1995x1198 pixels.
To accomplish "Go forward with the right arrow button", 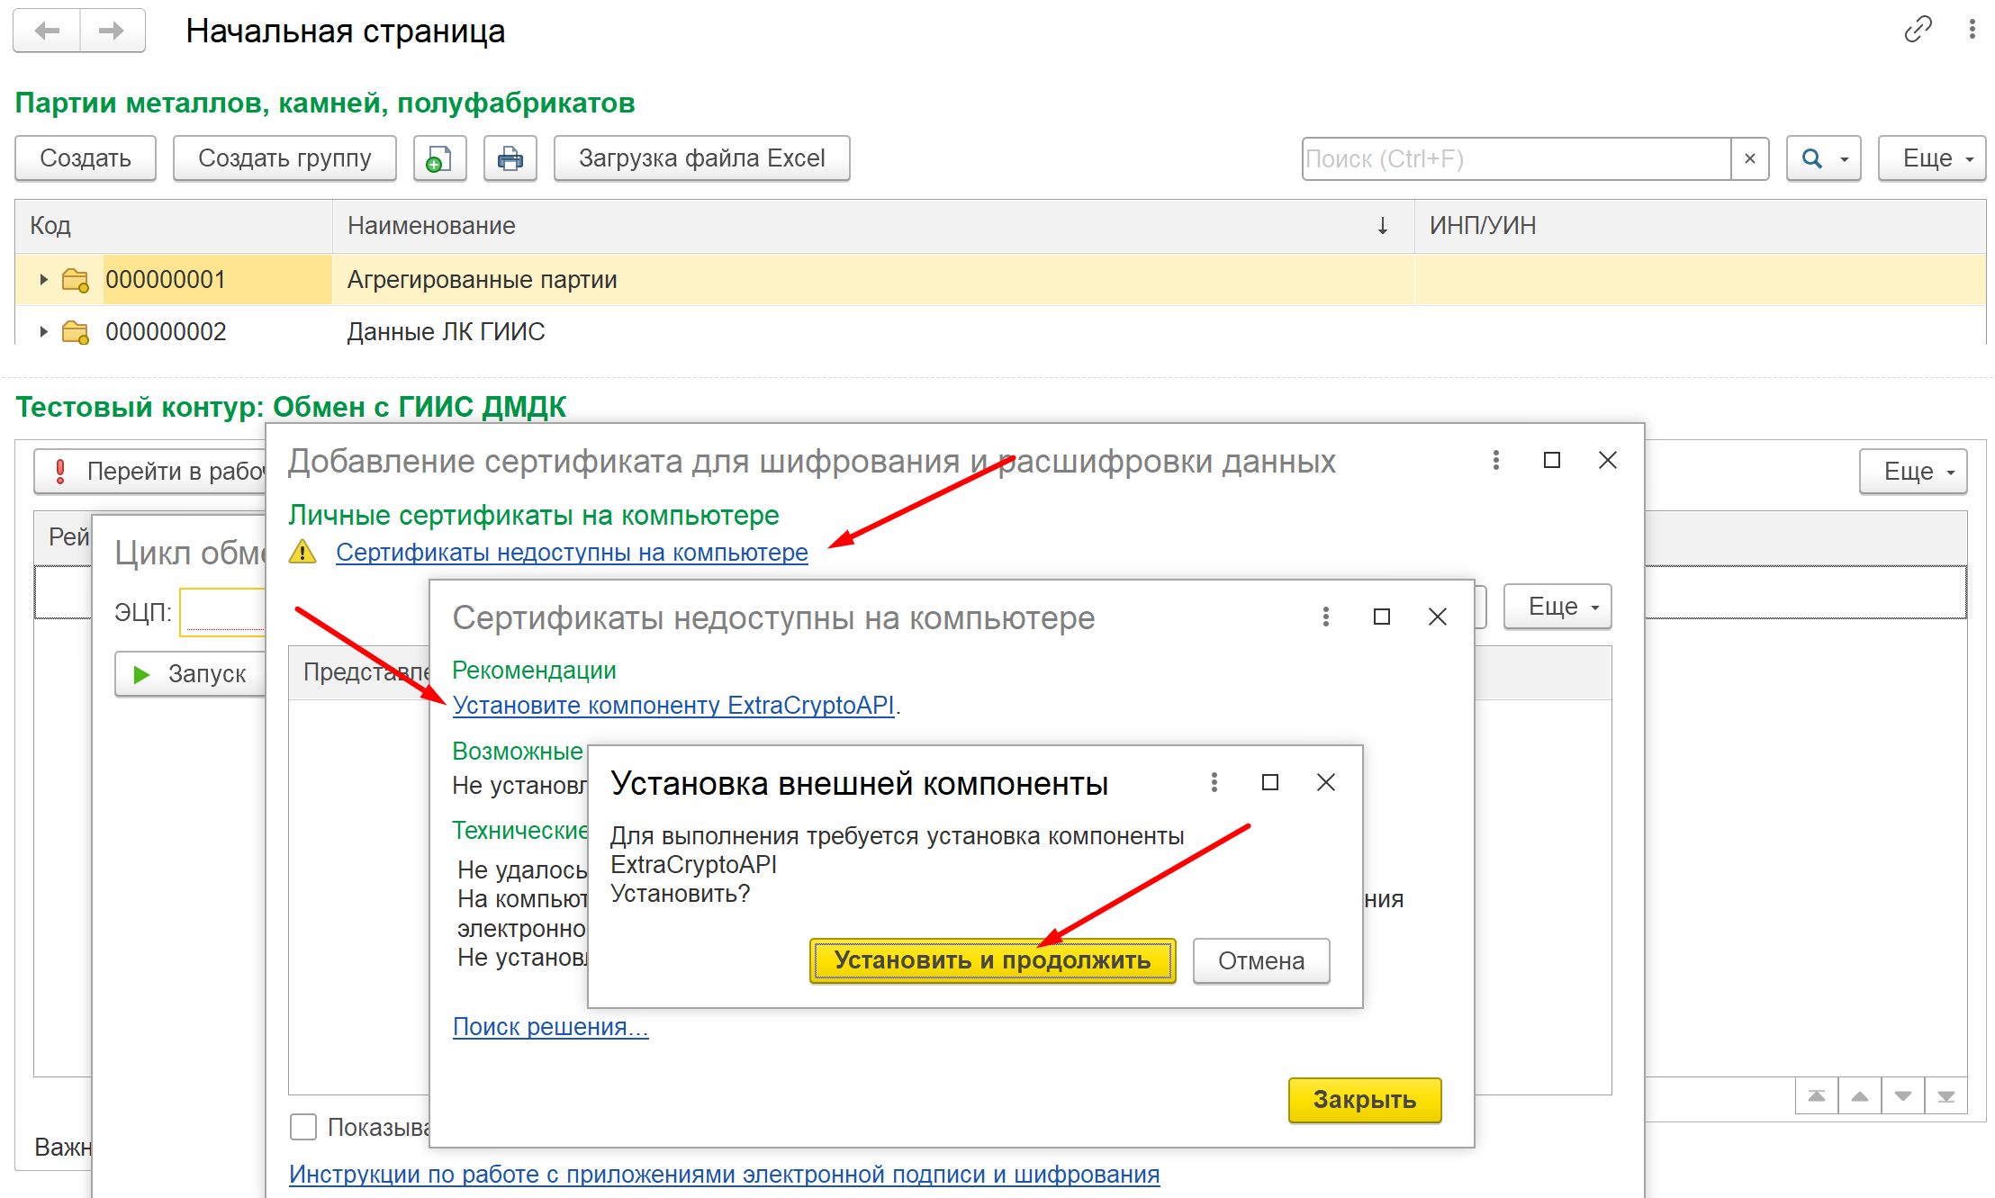I will click(x=113, y=31).
